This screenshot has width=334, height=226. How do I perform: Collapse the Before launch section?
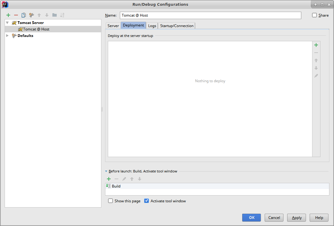pos(106,171)
